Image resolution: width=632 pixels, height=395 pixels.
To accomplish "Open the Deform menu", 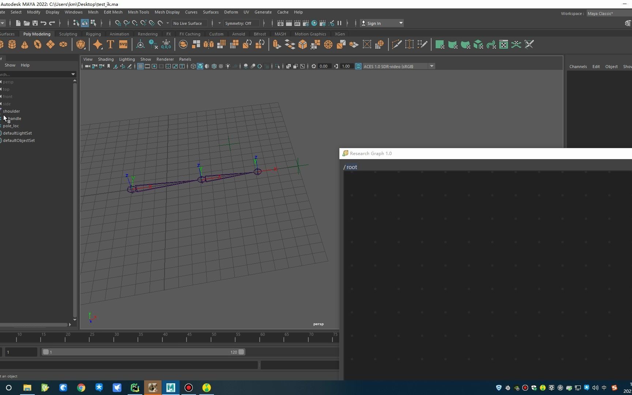I will (x=231, y=12).
